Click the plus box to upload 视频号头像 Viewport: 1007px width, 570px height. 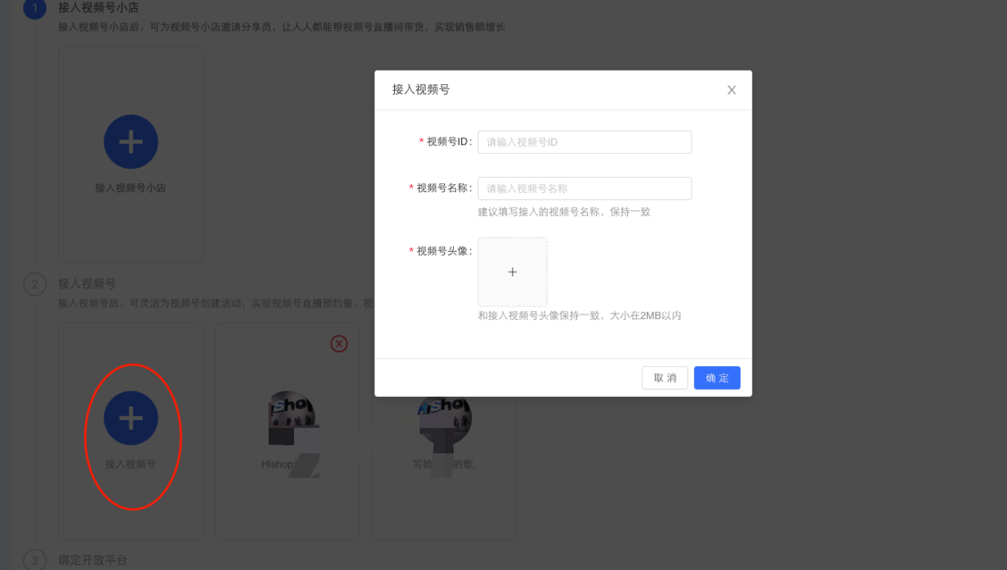tap(512, 272)
